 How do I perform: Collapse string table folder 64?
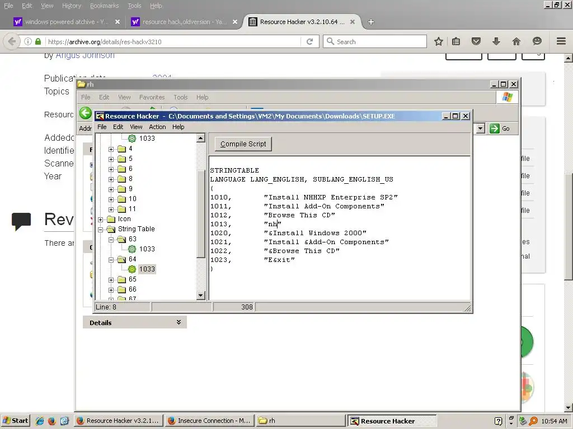[111, 260]
